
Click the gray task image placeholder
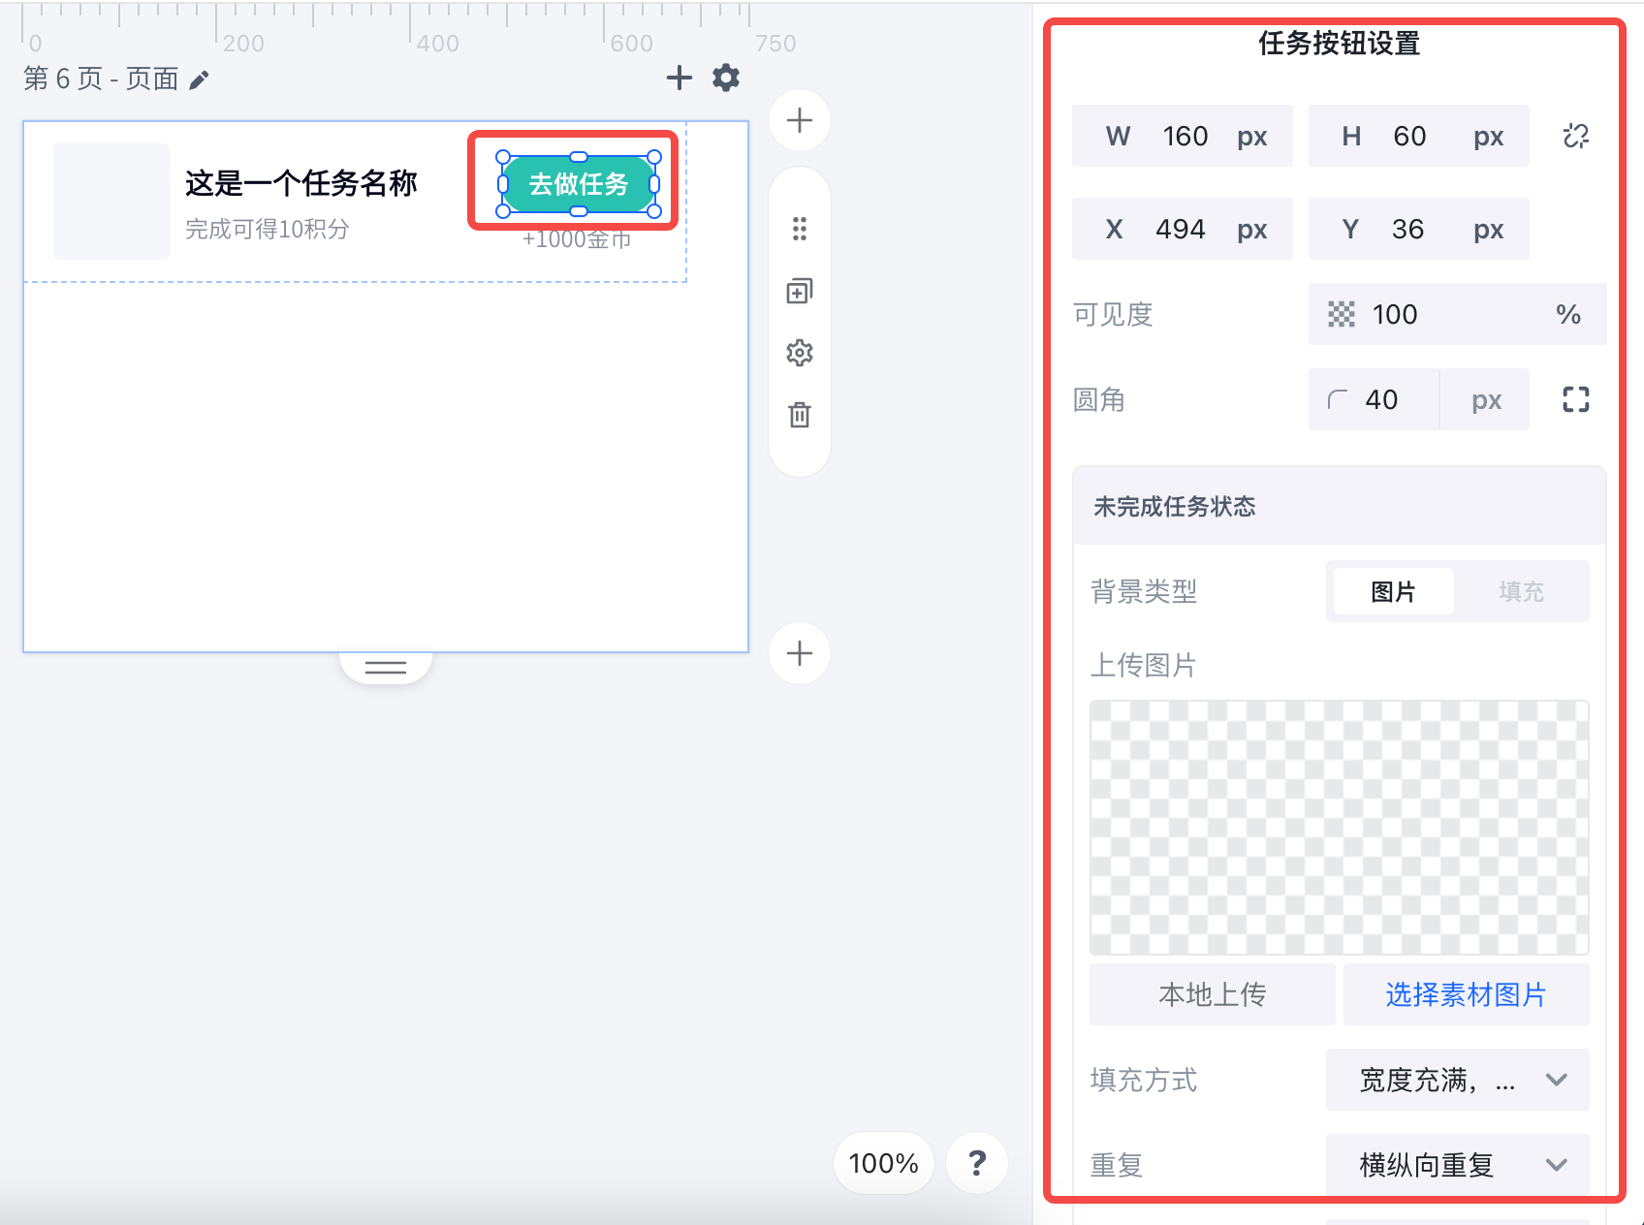111,202
